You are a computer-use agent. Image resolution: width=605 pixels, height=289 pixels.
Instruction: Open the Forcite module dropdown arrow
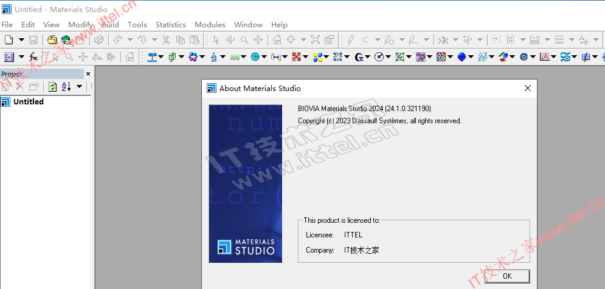347,57
